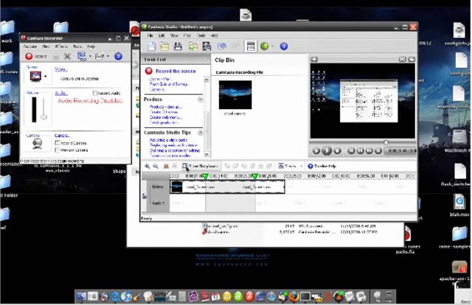472x305 pixels.
Task: Open dropdown arrow beside green Camtasia icon
Action: (x=272, y=46)
